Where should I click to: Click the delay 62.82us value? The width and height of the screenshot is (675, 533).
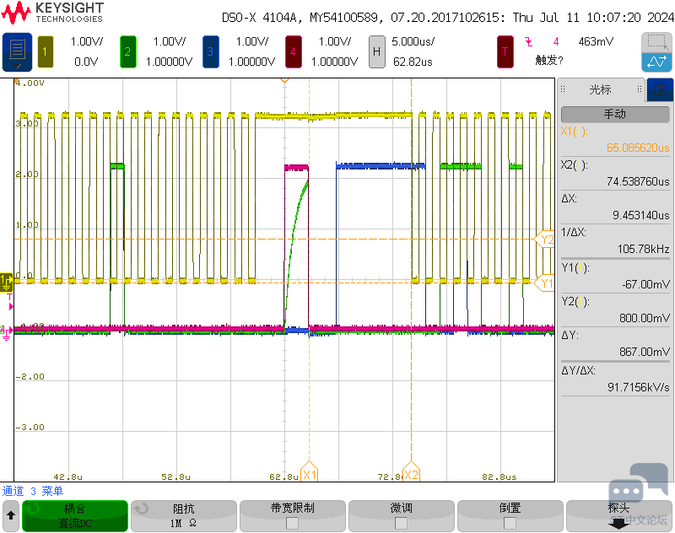[x=413, y=62]
